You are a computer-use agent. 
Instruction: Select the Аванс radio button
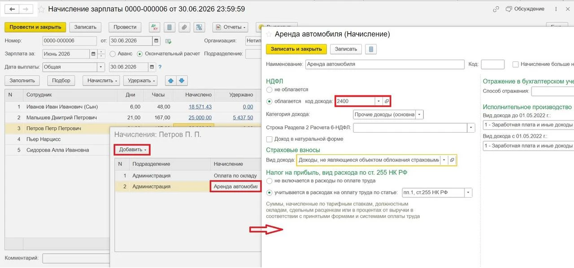pos(113,54)
